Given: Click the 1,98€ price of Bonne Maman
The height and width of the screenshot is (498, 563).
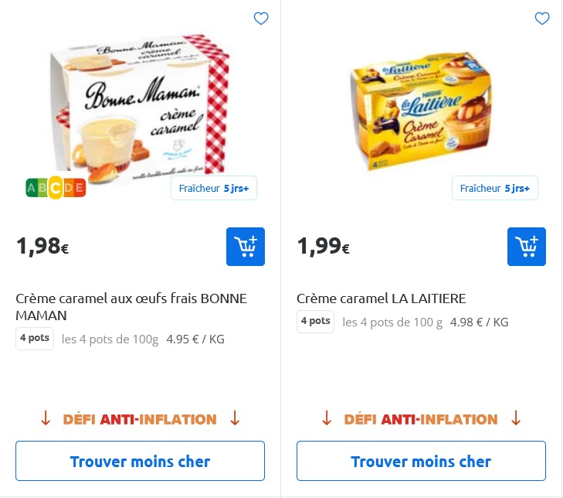Looking at the screenshot, I should click(42, 247).
